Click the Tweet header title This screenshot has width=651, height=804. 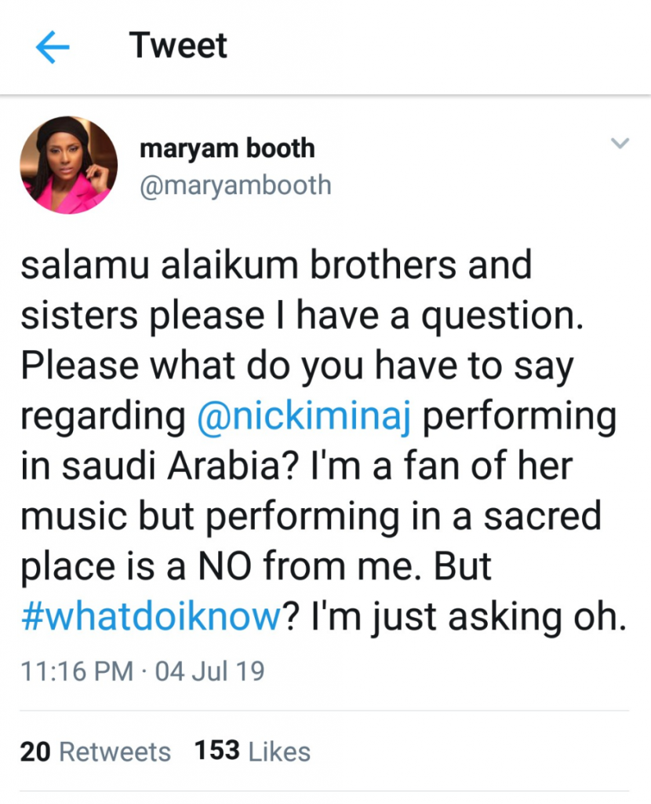point(179,46)
